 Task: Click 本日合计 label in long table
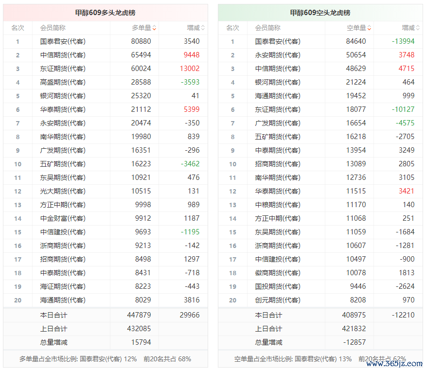(53, 315)
